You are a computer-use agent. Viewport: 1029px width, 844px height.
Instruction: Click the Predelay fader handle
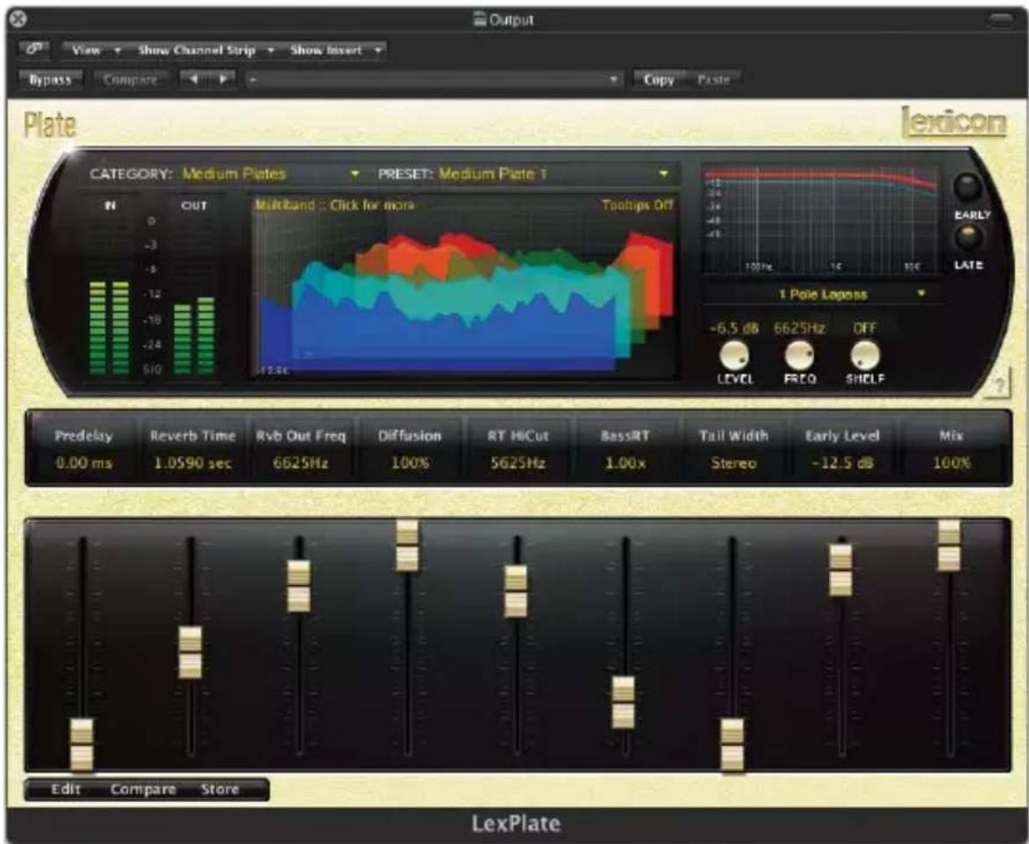(x=82, y=744)
